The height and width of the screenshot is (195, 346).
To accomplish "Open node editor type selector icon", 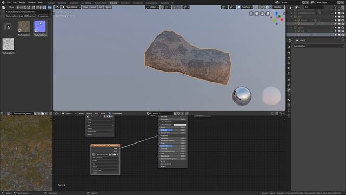I will (x=57, y=113).
